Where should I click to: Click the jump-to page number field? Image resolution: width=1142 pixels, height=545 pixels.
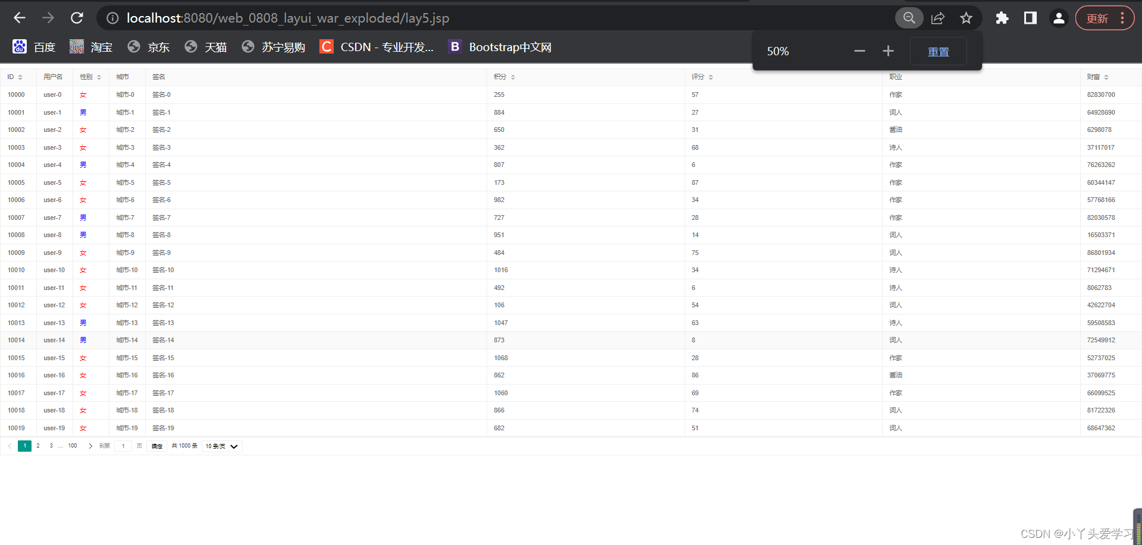pos(123,446)
